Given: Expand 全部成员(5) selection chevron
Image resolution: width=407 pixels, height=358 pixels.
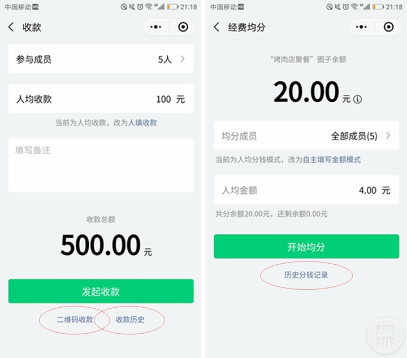Looking at the screenshot, I should coord(388,136).
